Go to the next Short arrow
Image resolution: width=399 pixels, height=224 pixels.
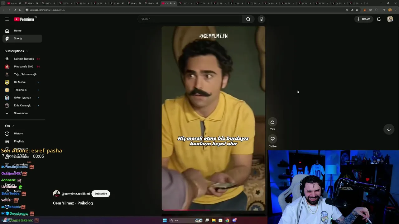[x=389, y=129]
